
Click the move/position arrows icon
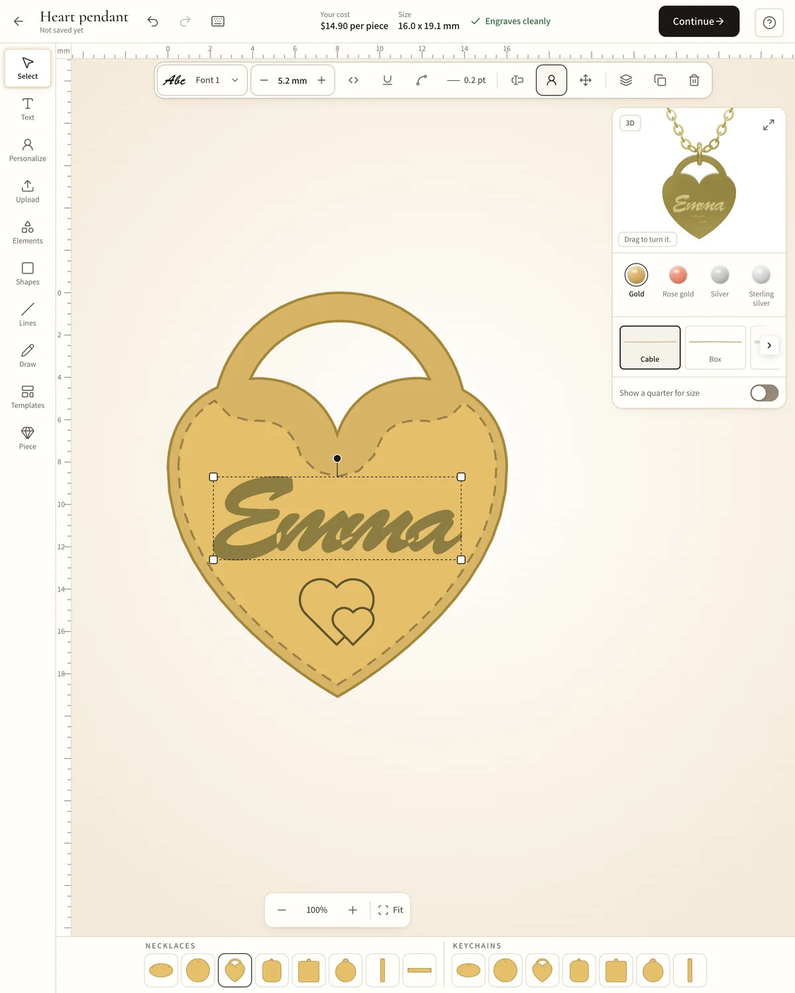tap(586, 80)
